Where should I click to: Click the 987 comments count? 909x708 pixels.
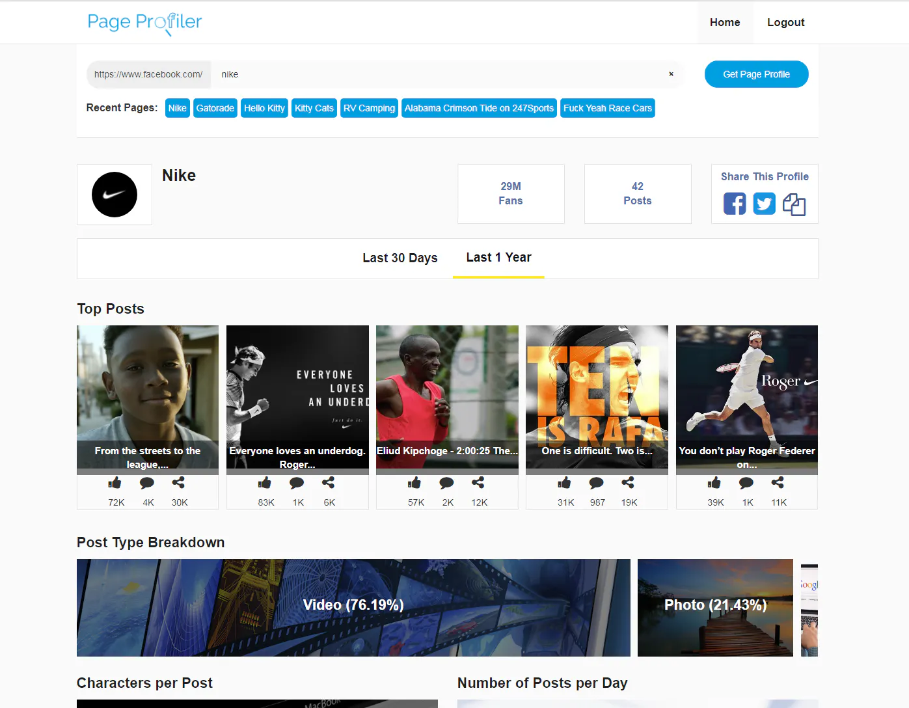pos(597,502)
